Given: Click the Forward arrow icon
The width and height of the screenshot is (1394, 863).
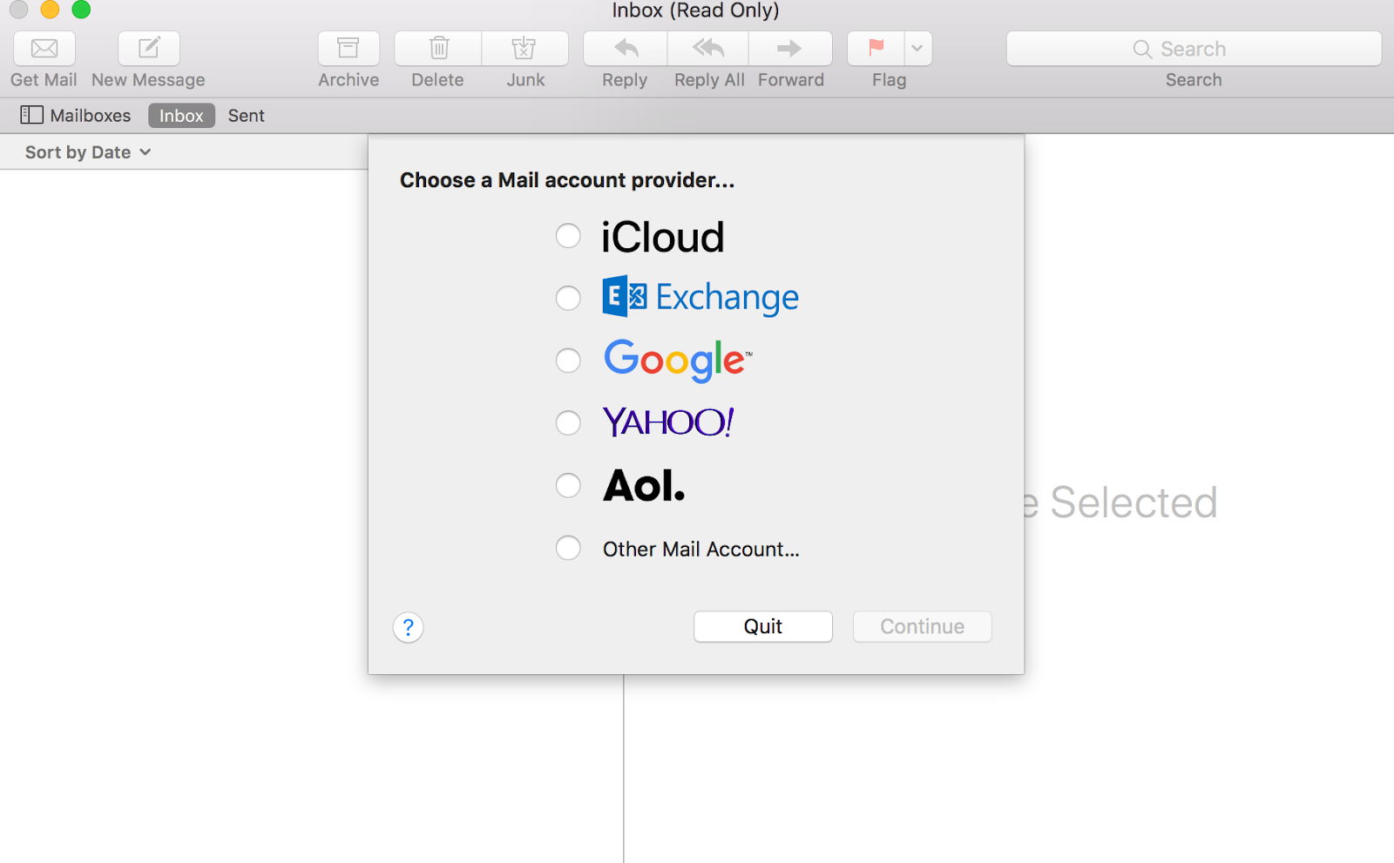Looking at the screenshot, I should pos(789,49).
